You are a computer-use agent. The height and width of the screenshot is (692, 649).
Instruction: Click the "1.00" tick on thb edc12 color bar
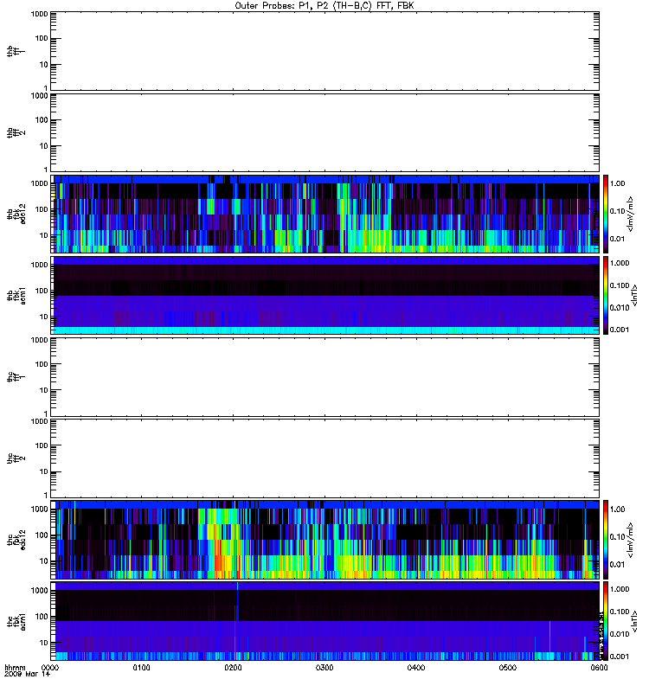pos(617,183)
